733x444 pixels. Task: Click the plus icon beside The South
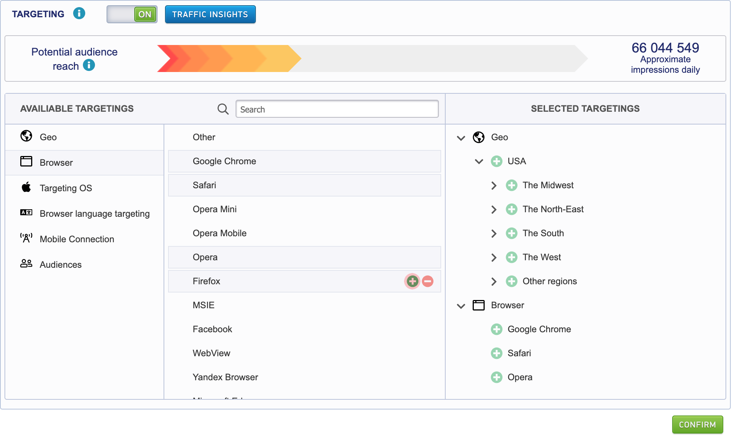[x=511, y=233]
